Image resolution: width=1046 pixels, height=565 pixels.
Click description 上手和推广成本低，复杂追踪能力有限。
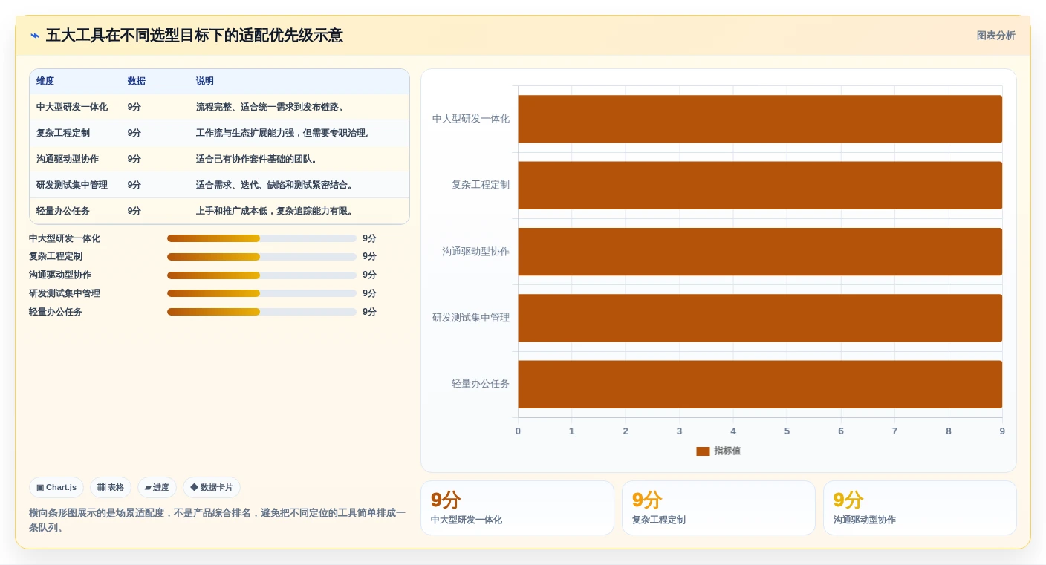click(x=276, y=211)
